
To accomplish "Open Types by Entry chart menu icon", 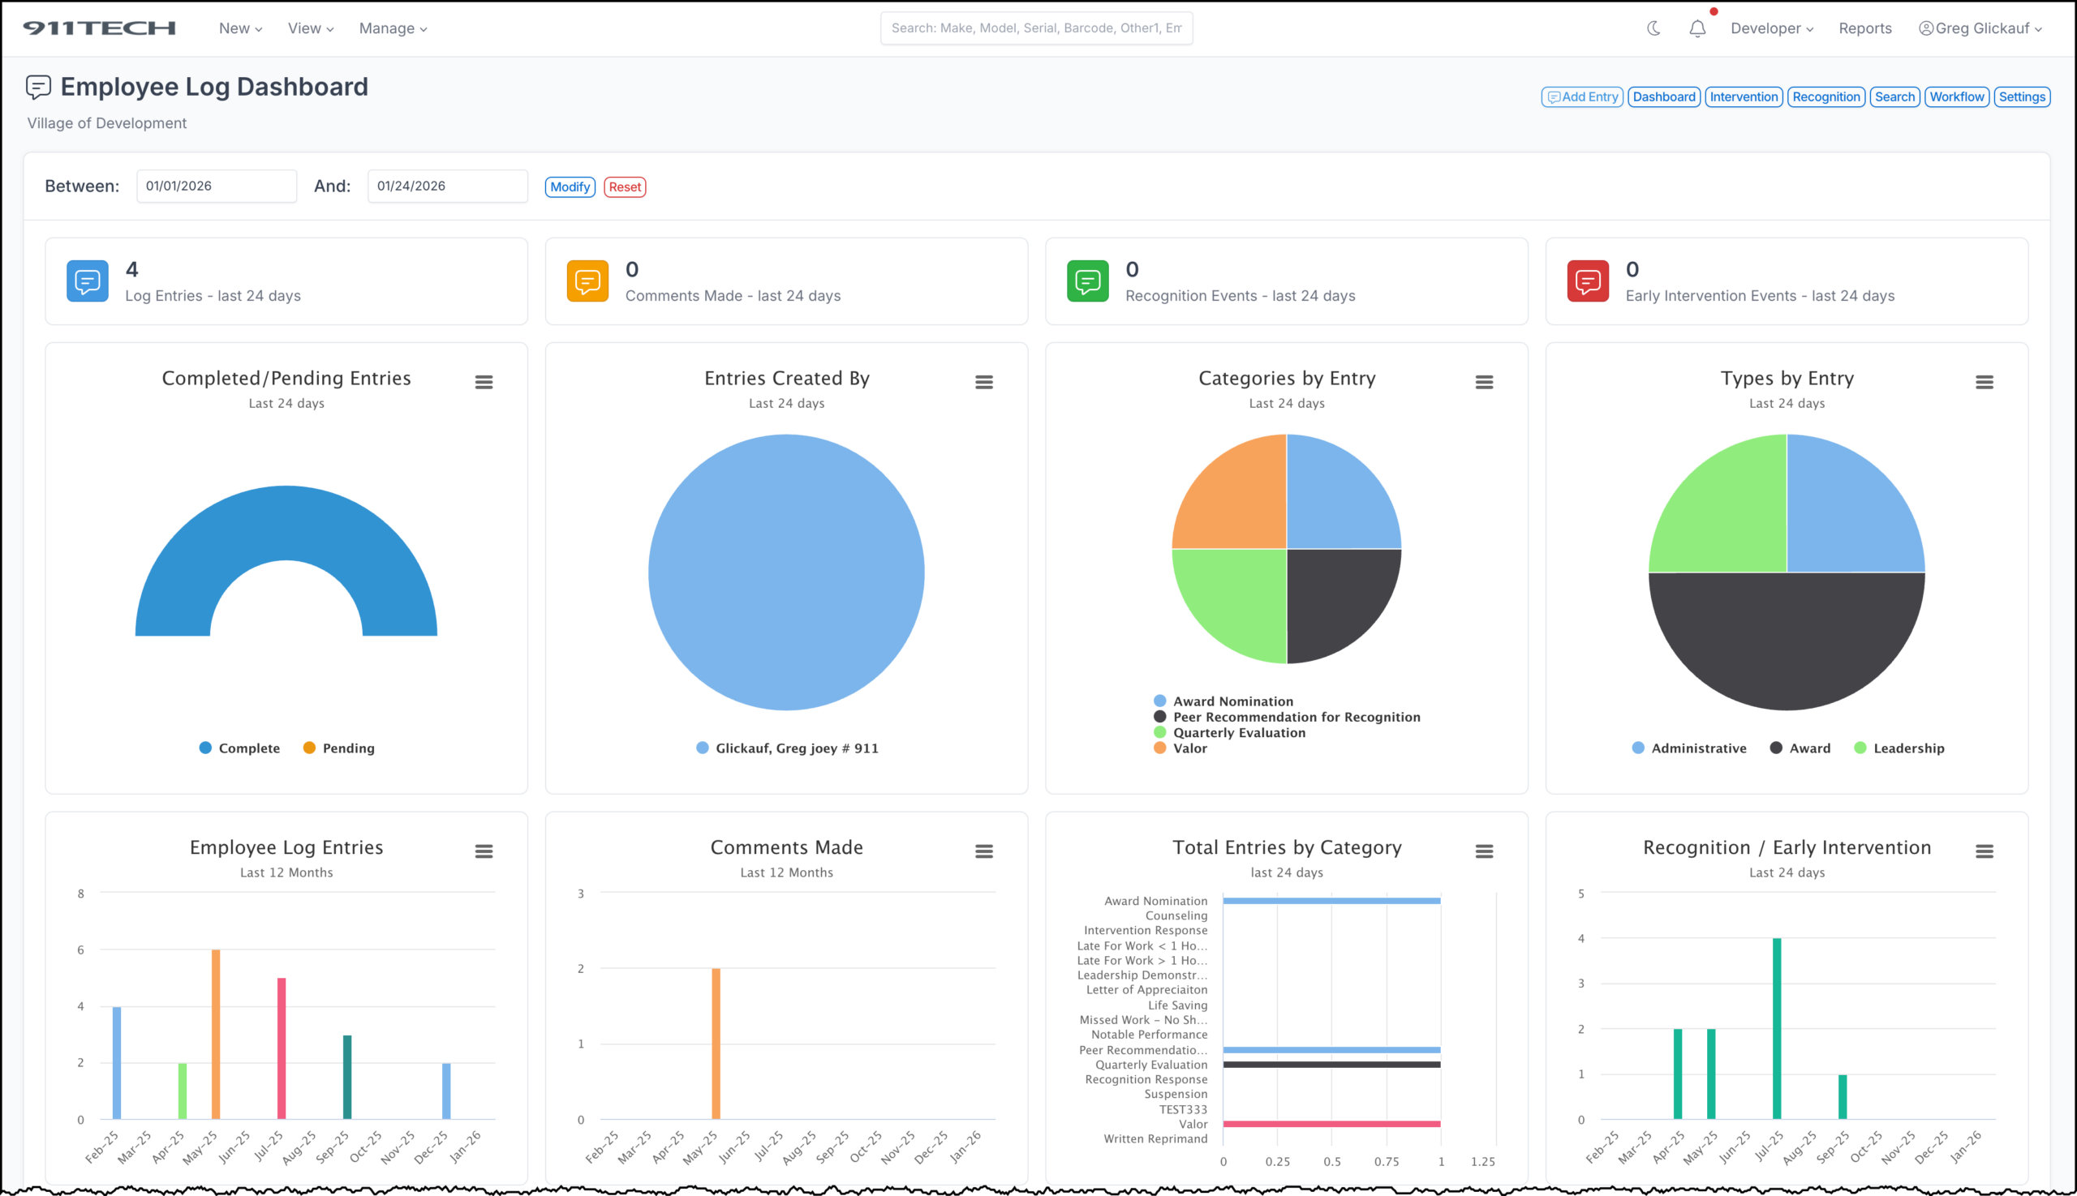I will click(x=1985, y=382).
